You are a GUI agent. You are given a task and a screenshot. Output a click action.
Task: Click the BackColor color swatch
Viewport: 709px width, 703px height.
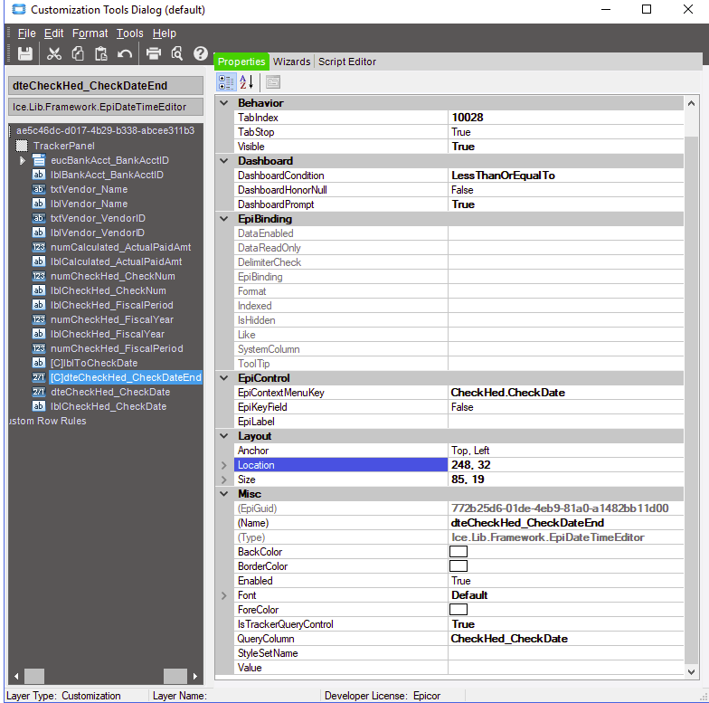(x=458, y=552)
